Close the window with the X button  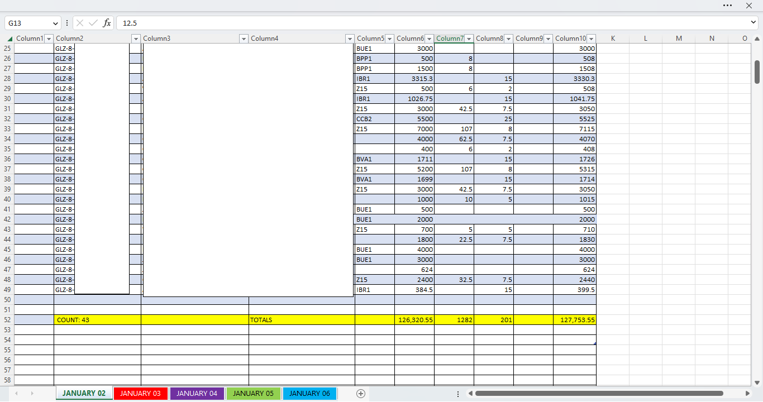[x=749, y=5]
